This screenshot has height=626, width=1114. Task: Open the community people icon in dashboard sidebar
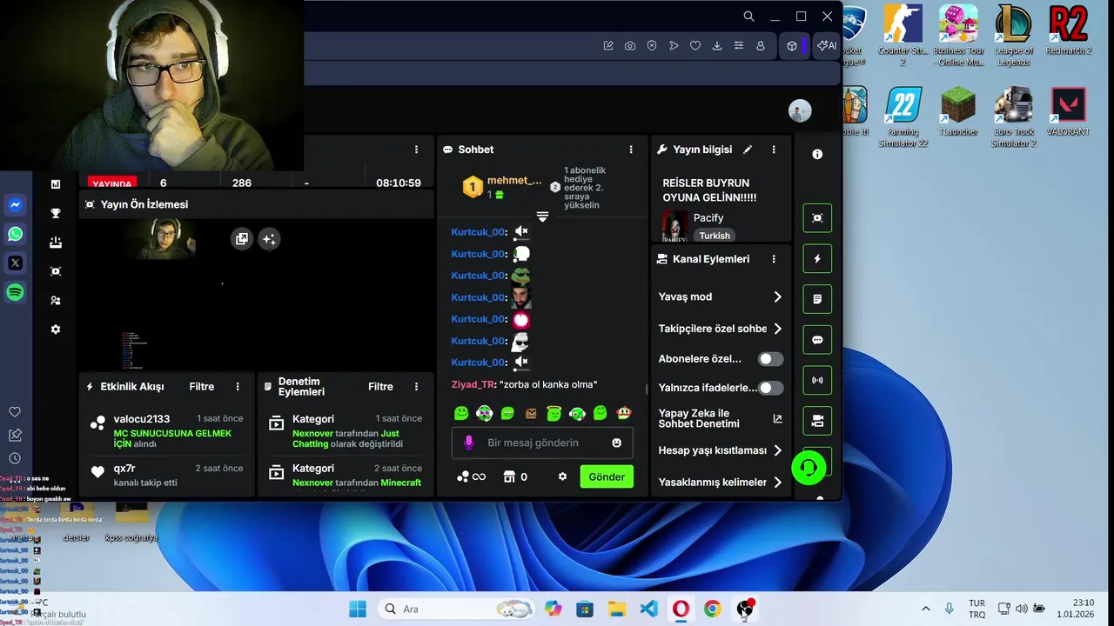(56, 300)
